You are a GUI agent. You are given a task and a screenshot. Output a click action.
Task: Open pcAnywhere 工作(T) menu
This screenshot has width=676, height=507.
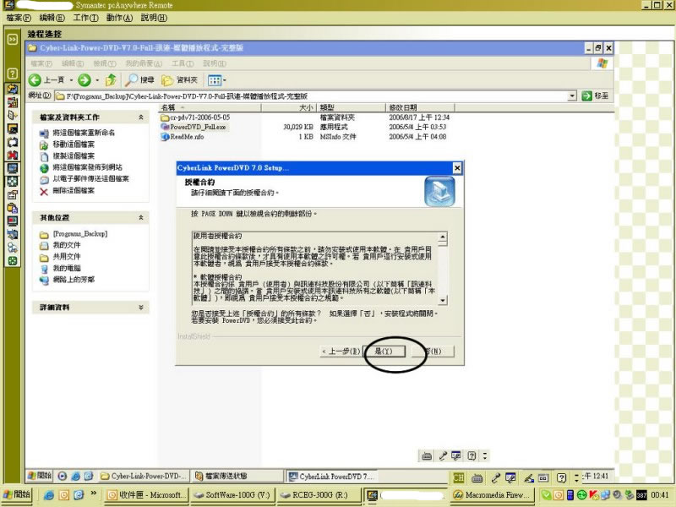pos(85,18)
